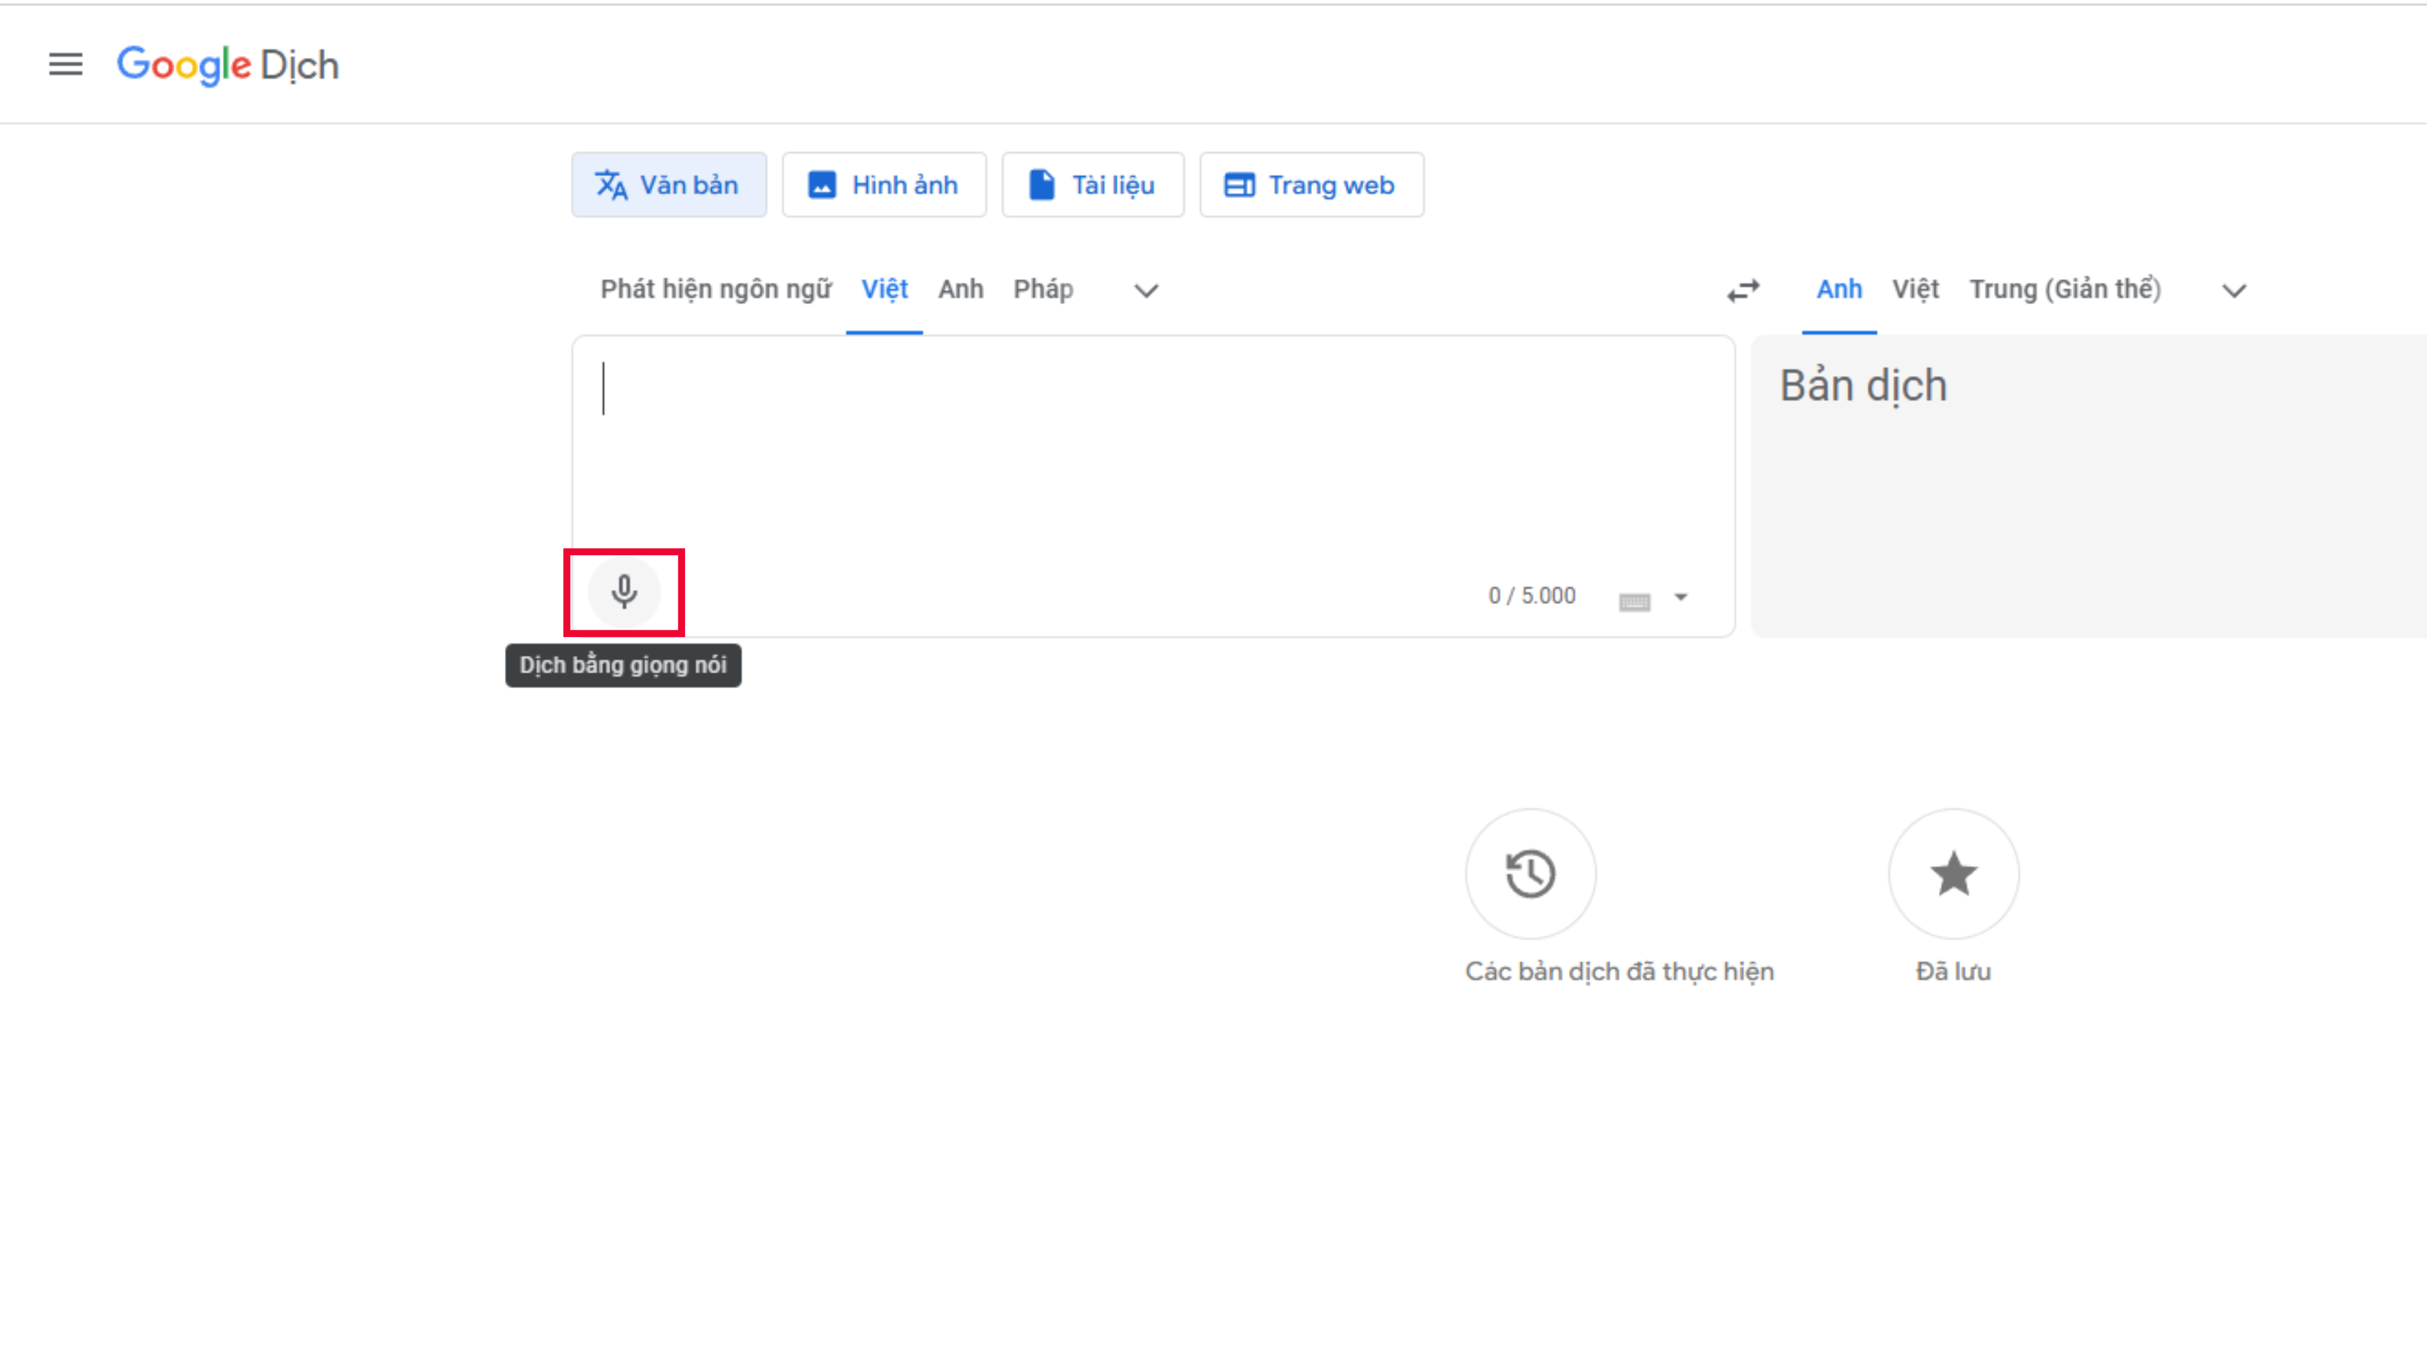Choose Trung (Giản thể) target language
The height and width of the screenshot is (1364, 2427).
point(2065,289)
